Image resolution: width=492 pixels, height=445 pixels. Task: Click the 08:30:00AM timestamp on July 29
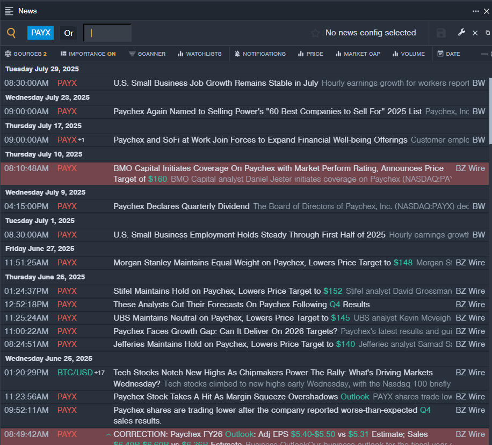(26, 83)
